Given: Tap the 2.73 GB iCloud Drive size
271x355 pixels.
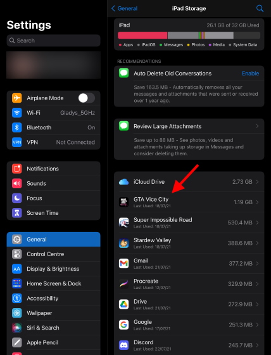Looking at the screenshot, I should [x=243, y=182].
